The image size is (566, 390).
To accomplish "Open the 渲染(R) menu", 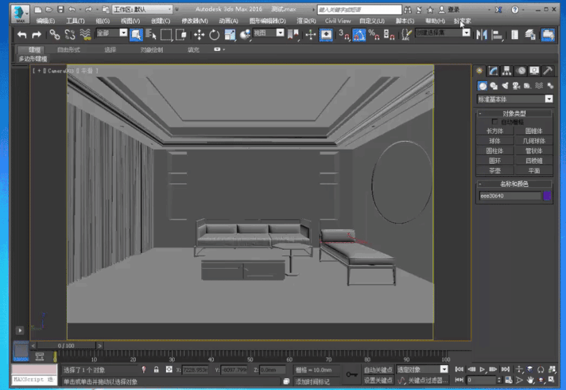I will coord(306,21).
